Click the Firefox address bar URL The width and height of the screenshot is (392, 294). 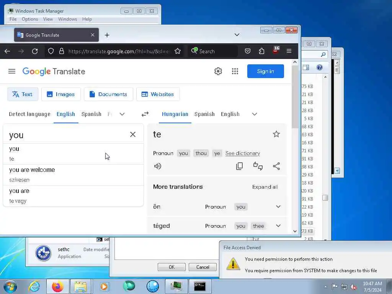tap(118, 51)
